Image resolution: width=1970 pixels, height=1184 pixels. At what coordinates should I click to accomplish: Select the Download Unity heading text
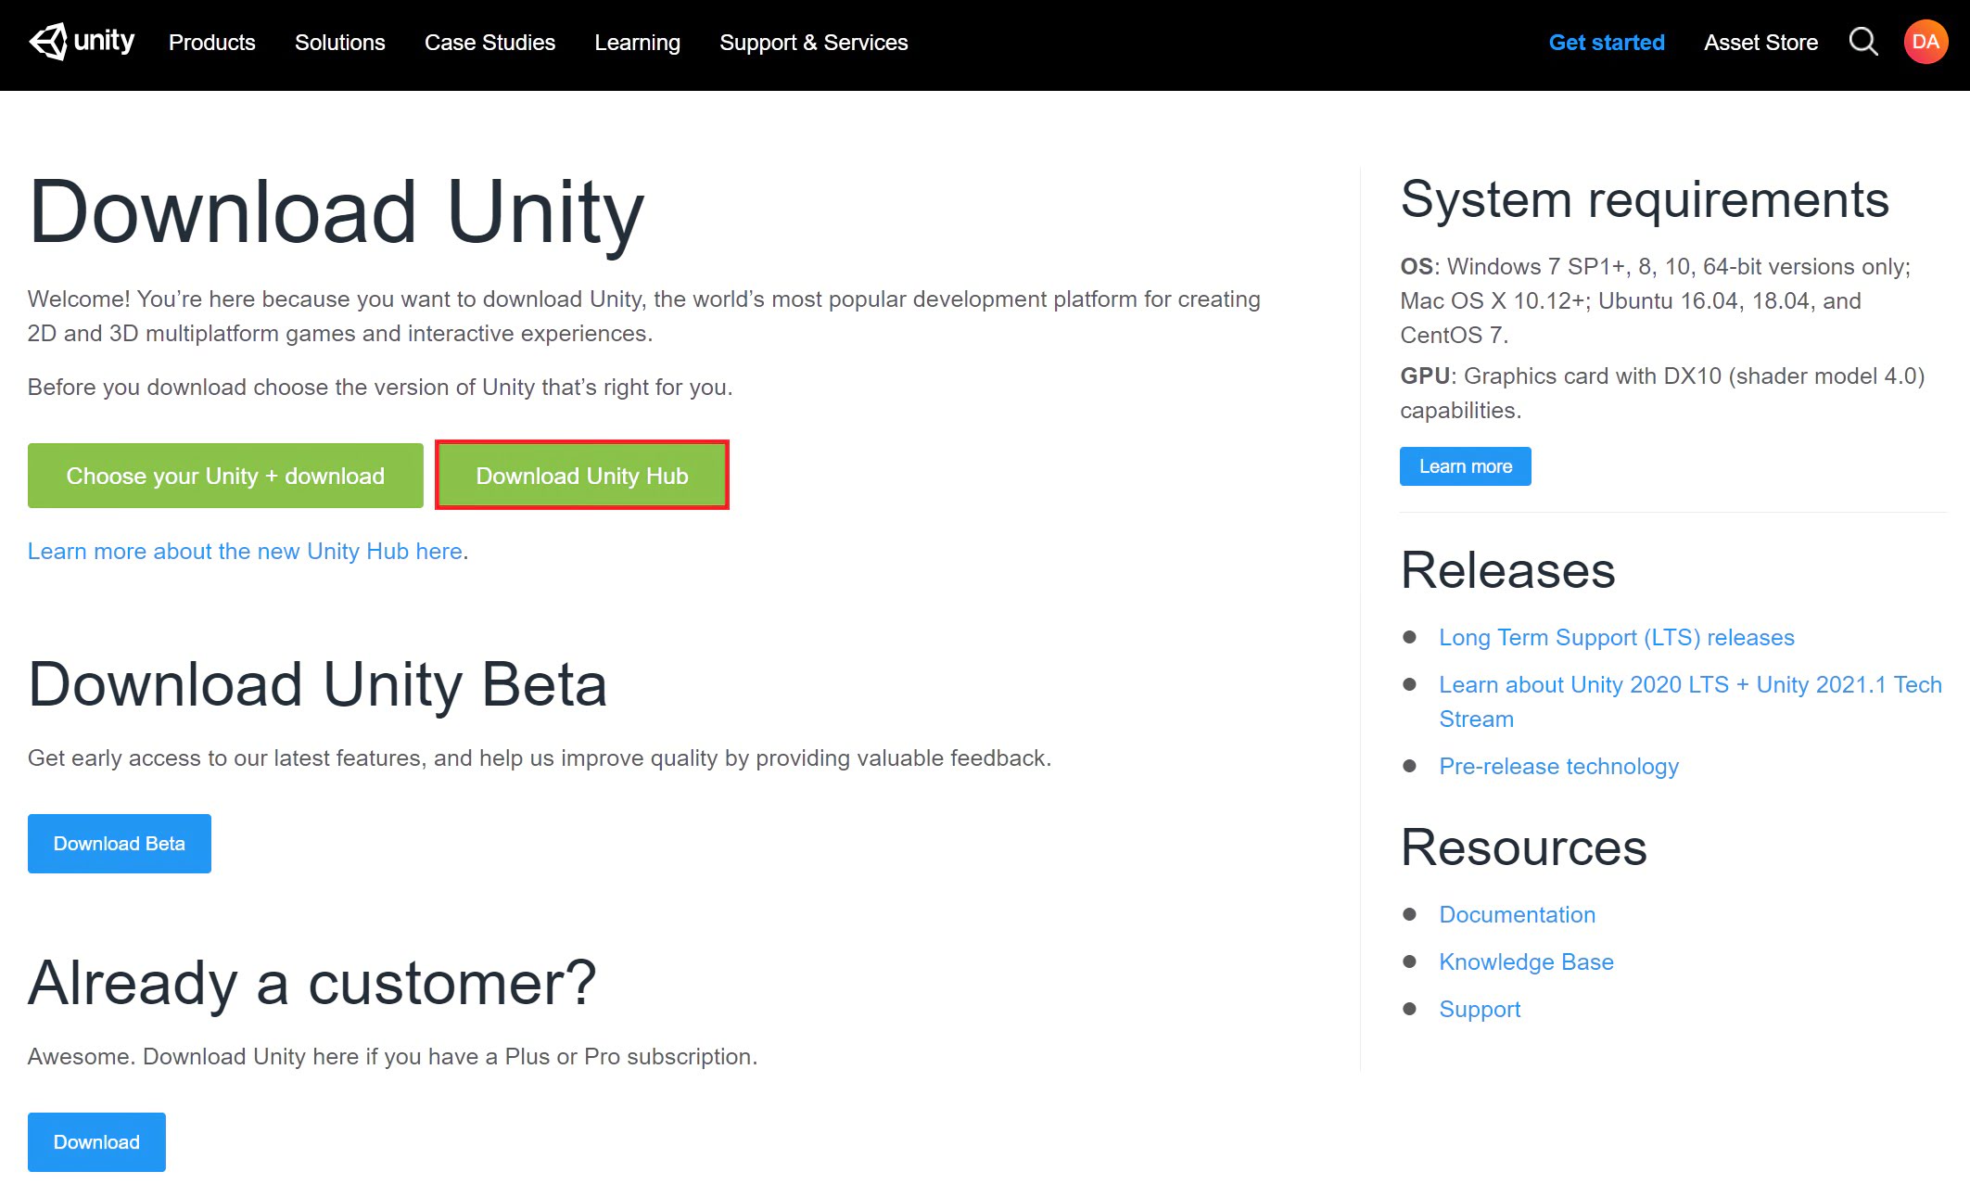point(337,213)
